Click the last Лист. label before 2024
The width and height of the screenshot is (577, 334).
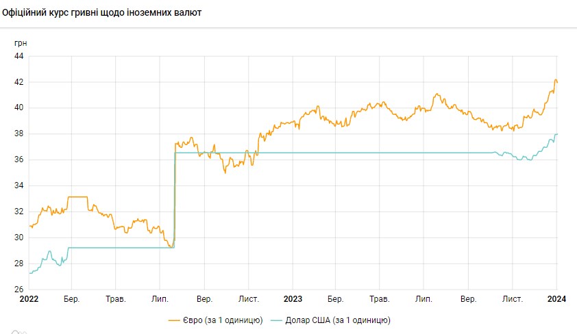[512, 299]
